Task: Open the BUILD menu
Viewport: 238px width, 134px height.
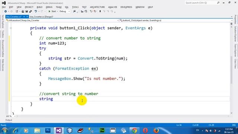Action: tap(39, 7)
